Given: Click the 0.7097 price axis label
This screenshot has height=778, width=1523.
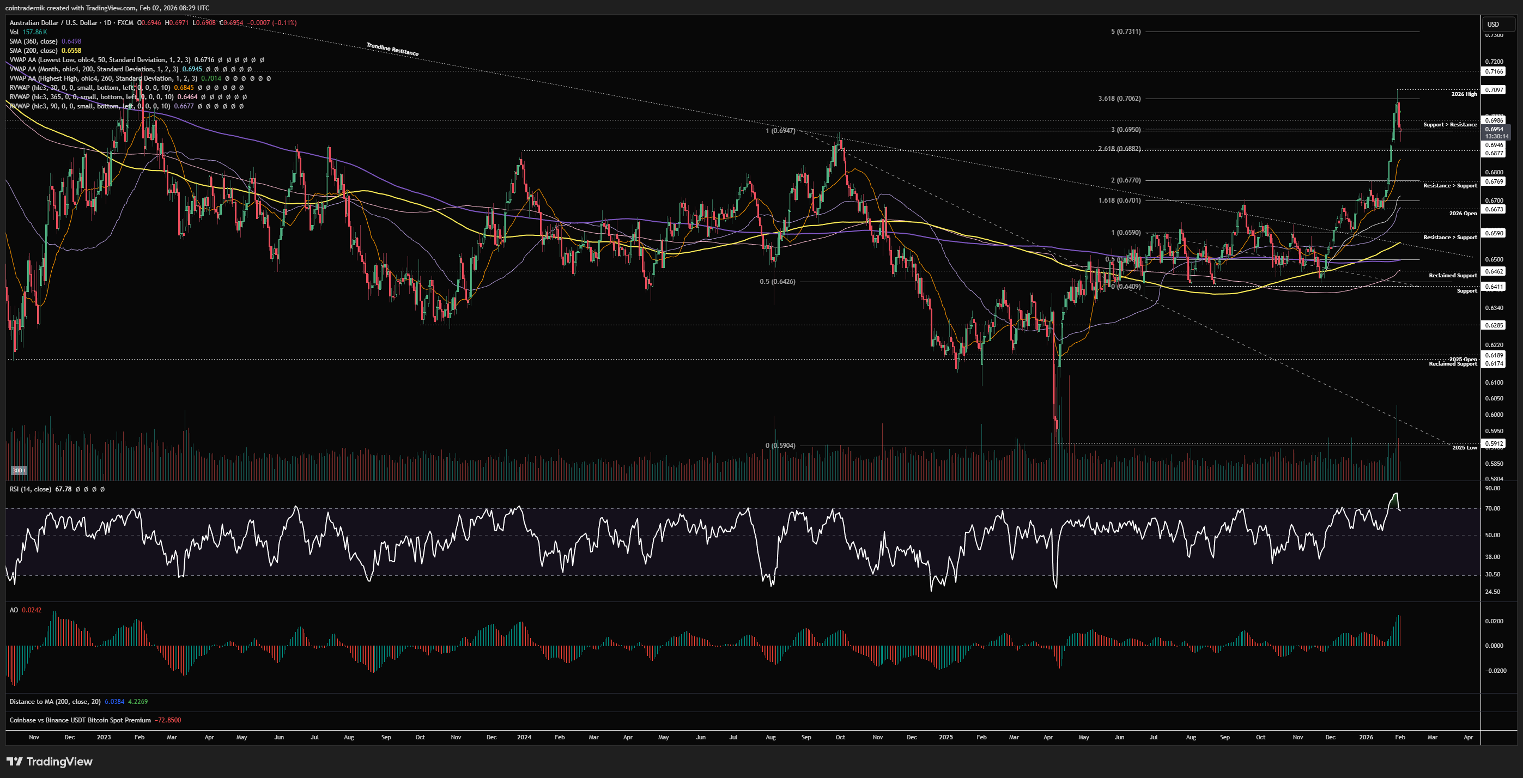Looking at the screenshot, I should 1494,90.
